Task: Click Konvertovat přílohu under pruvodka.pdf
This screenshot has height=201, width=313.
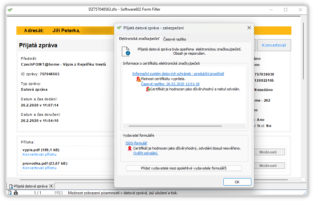Action: point(40,168)
